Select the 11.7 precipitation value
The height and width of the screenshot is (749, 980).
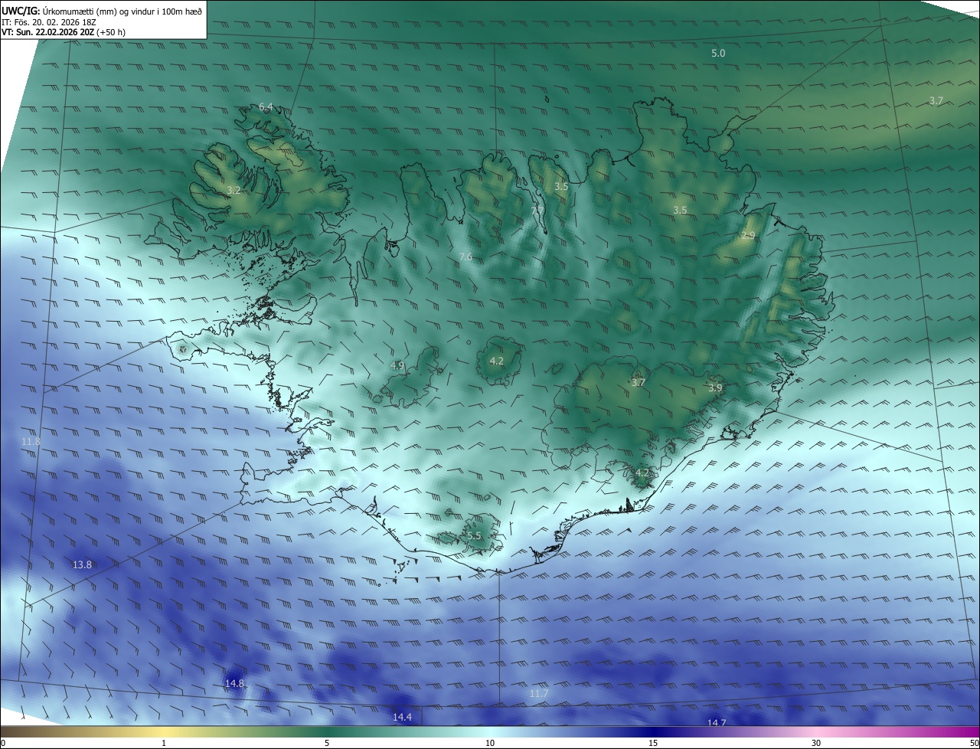(539, 694)
